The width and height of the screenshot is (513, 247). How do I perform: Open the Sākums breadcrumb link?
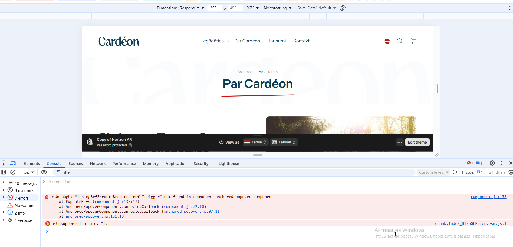coord(244,72)
